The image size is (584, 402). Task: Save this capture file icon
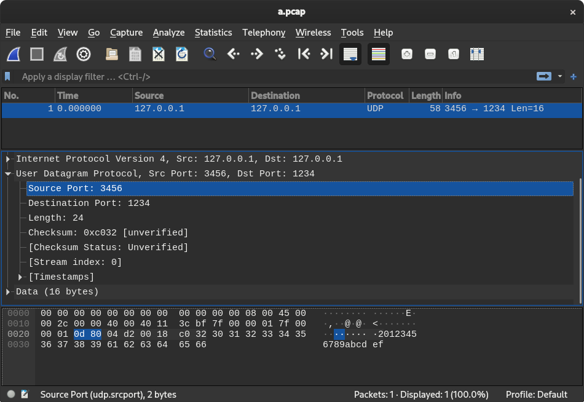[x=135, y=54]
